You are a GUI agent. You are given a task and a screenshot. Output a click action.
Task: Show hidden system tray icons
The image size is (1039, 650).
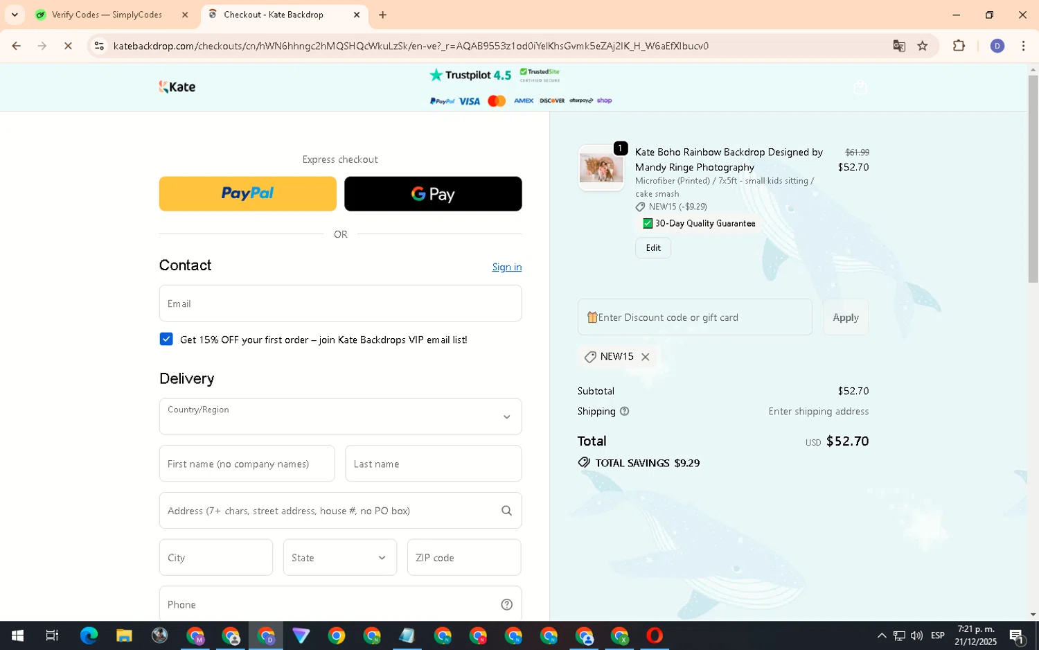(x=881, y=635)
